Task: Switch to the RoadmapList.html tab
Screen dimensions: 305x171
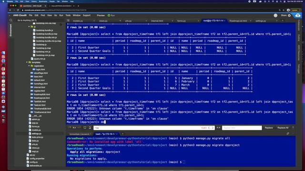Action: click(x=238, y=21)
